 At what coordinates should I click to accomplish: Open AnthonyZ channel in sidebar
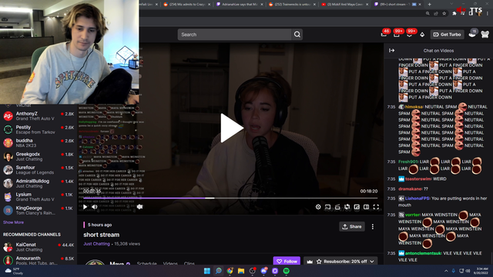(39, 116)
